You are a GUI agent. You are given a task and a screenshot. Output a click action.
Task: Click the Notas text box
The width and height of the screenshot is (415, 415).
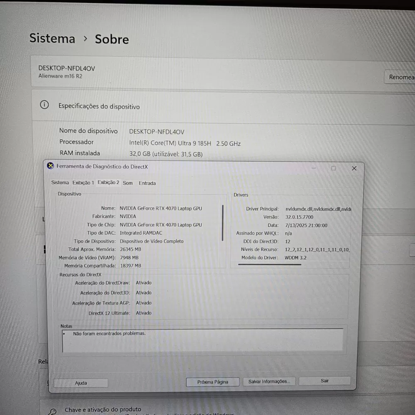click(203, 340)
